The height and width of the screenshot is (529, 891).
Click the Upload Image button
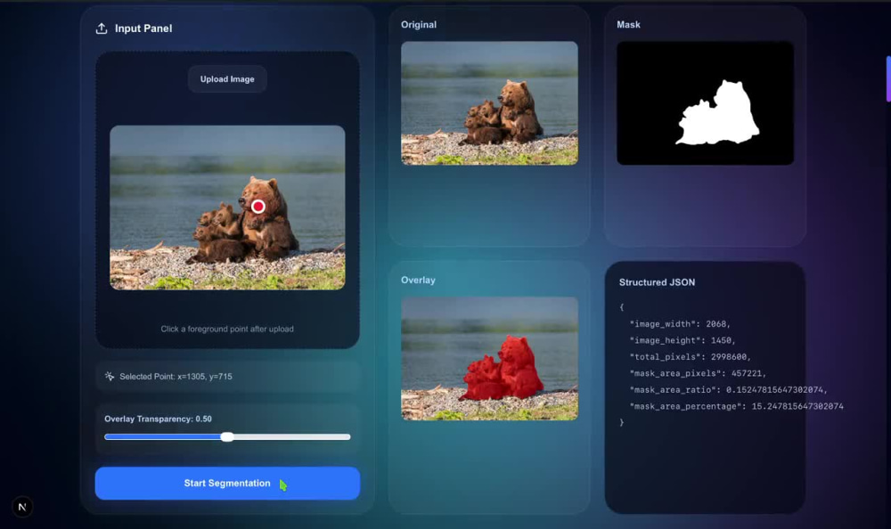[x=226, y=79]
